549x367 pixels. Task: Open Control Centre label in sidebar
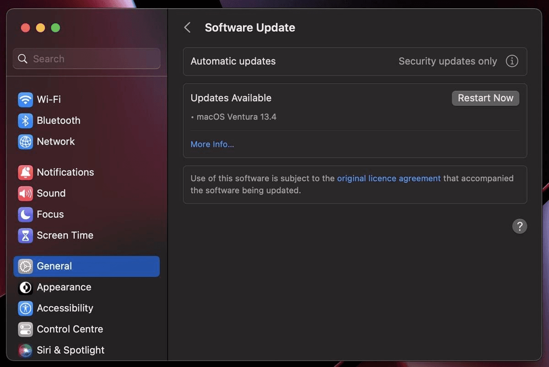(x=70, y=329)
